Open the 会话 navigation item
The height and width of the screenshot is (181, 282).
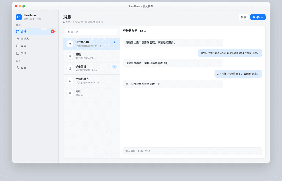tap(35, 31)
